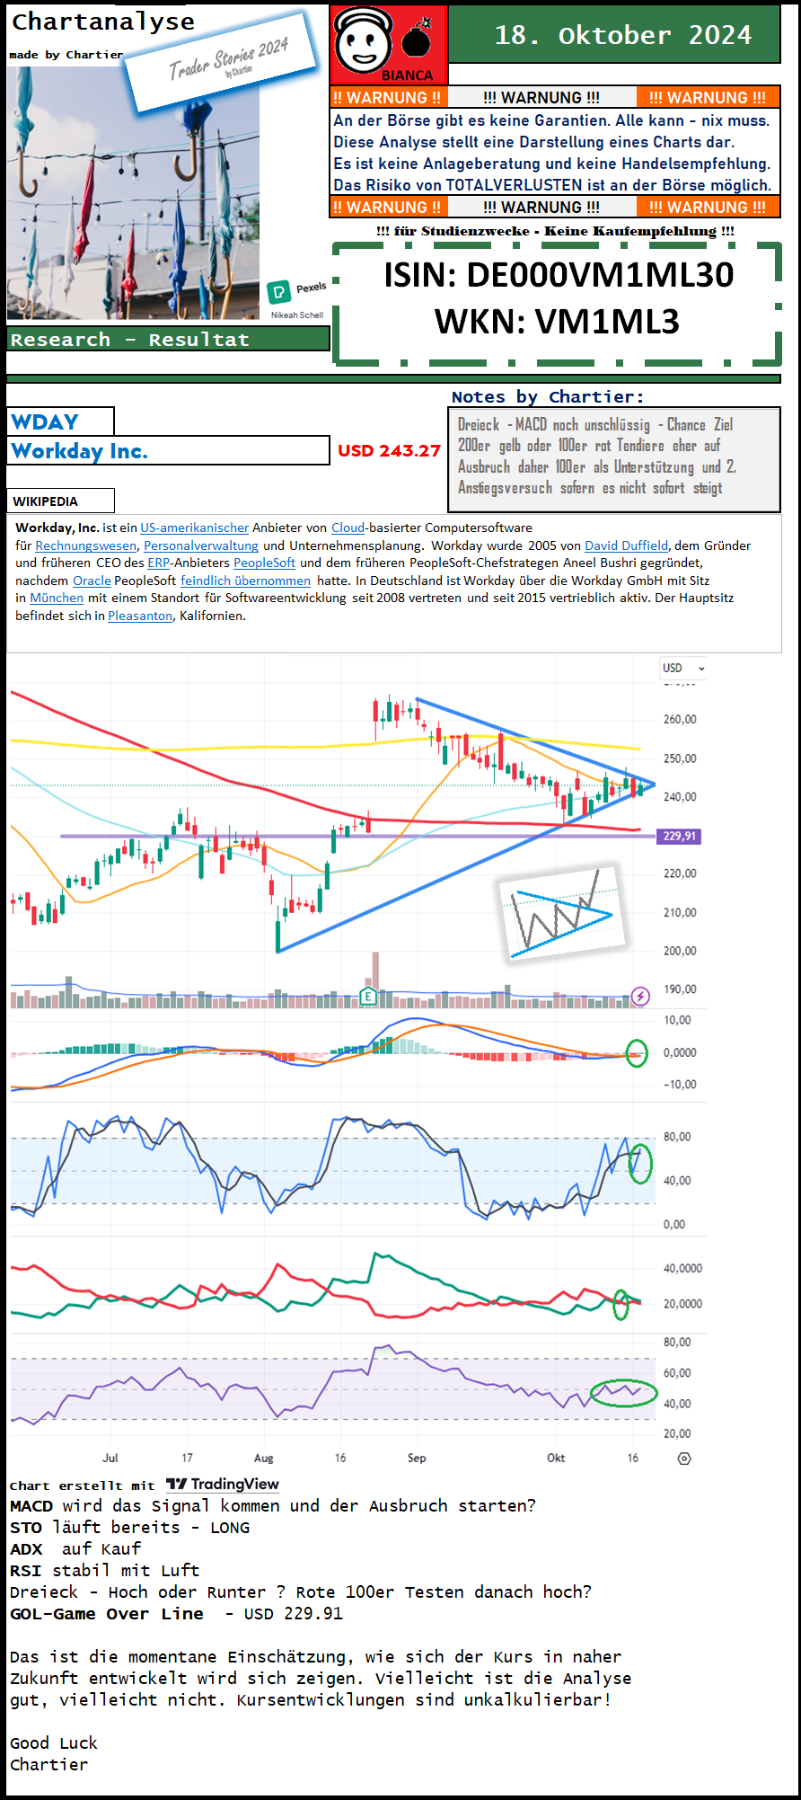Open the "Oracle" link

[92, 581]
